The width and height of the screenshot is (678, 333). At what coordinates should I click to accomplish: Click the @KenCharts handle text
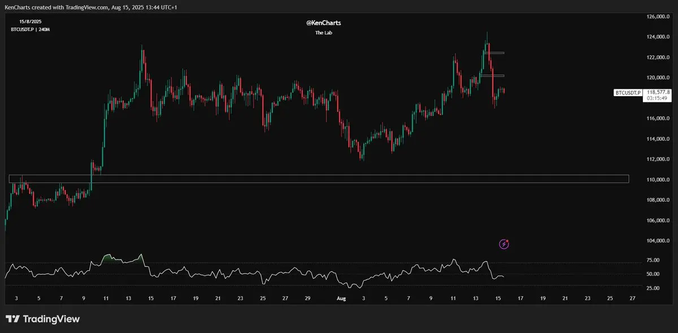tap(323, 23)
